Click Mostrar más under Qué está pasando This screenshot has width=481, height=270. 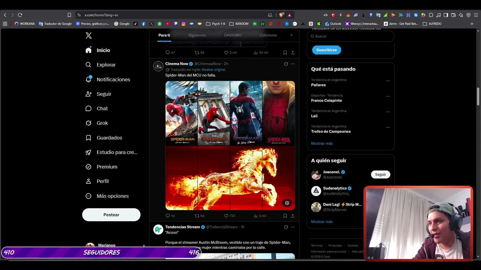click(322, 143)
